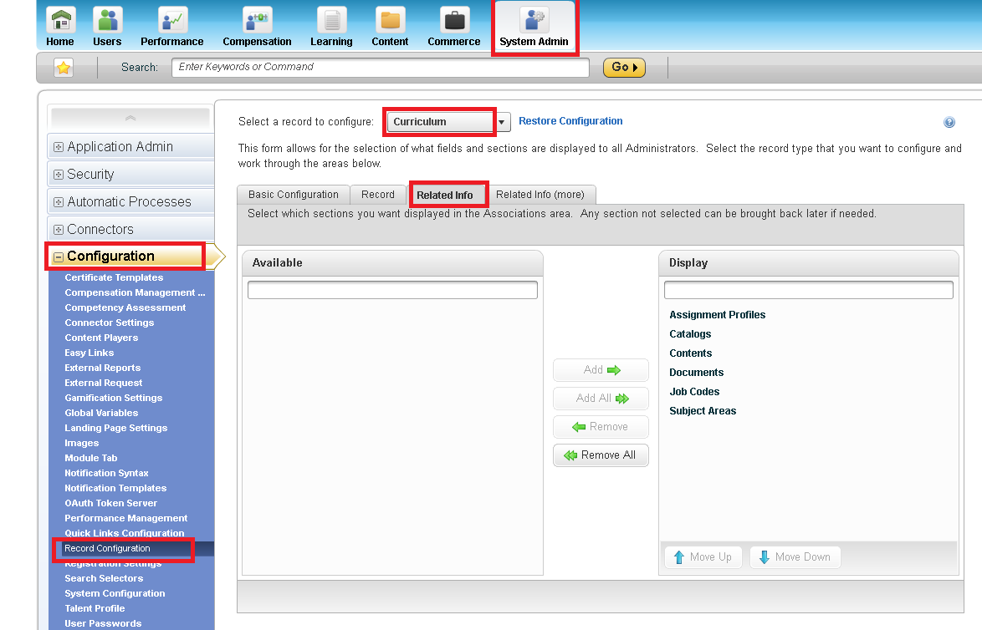Open Notification Syntax in sidebar

[106, 473]
